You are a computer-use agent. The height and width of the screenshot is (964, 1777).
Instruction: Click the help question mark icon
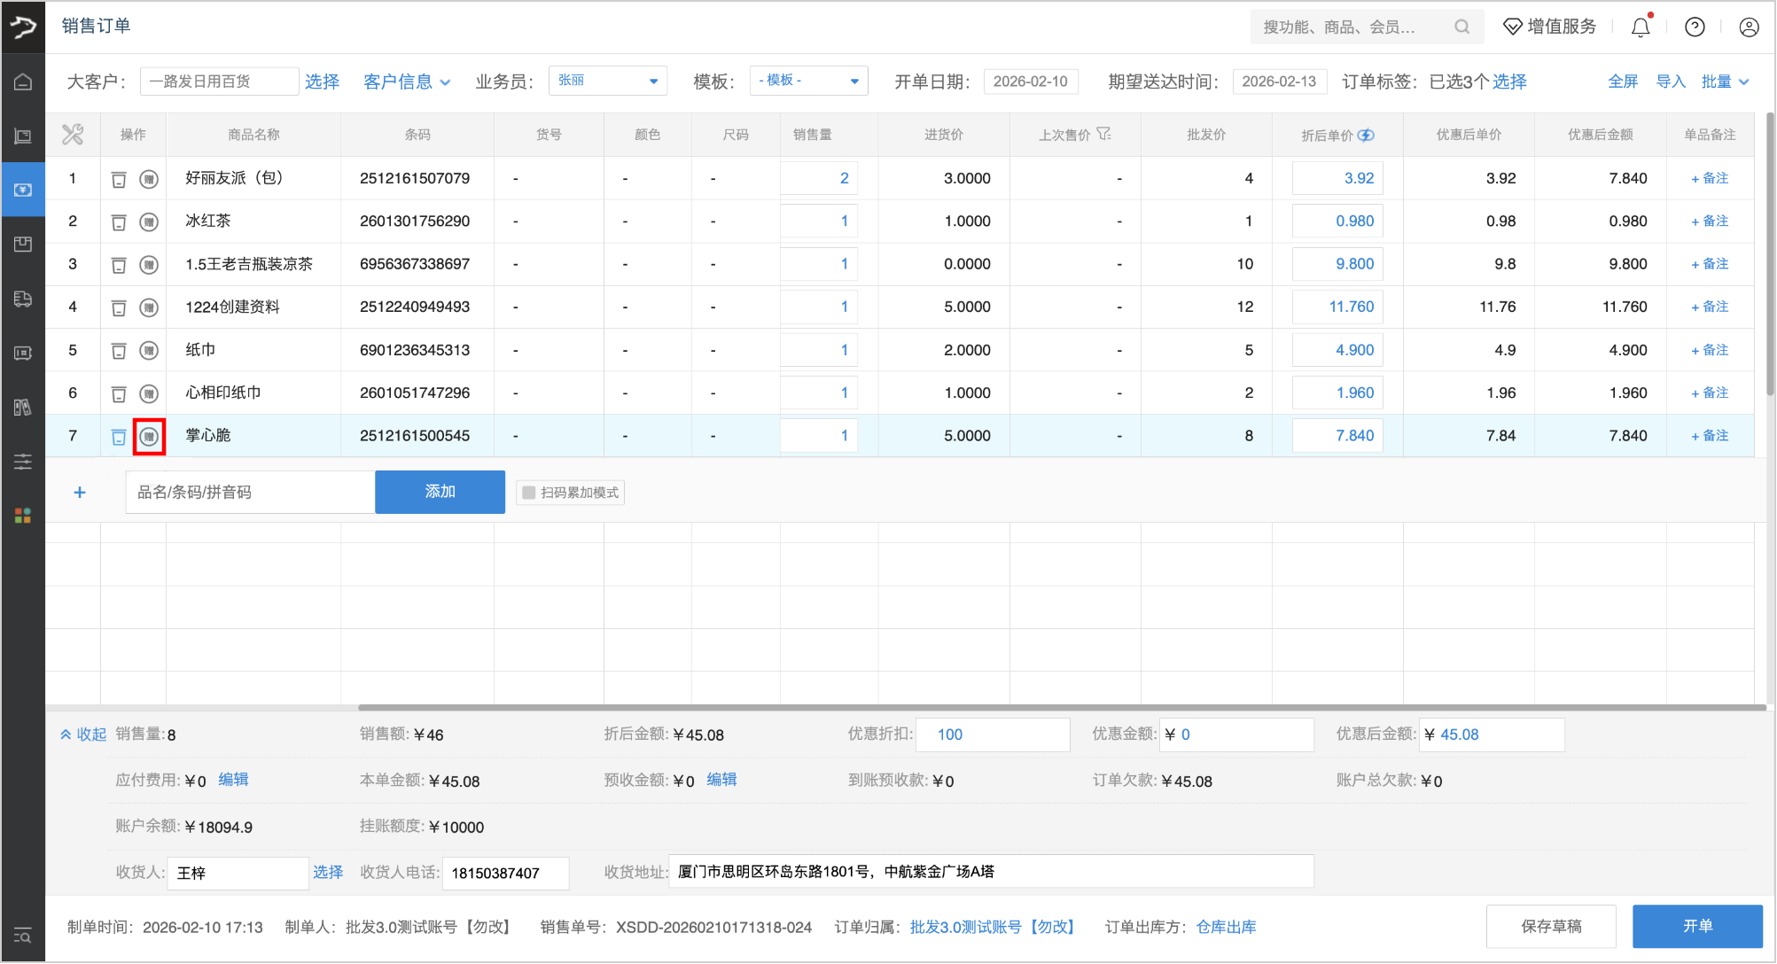click(1695, 27)
